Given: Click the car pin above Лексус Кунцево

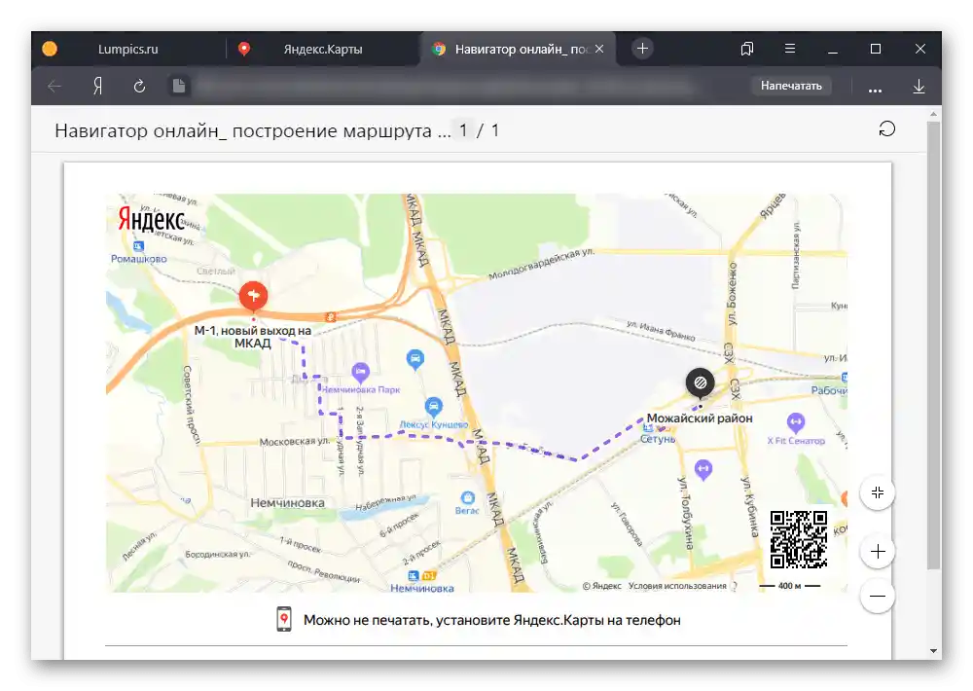Looking at the screenshot, I should pyautogui.click(x=415, y=359).
